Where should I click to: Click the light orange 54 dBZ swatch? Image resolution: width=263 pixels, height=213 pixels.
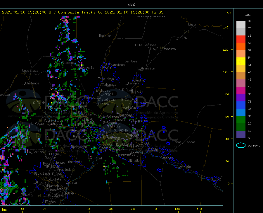(241, 54)
